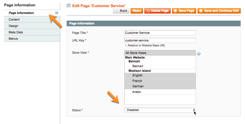245x124 pixels.
Task: Select All Store Views option
Action: 160,53
